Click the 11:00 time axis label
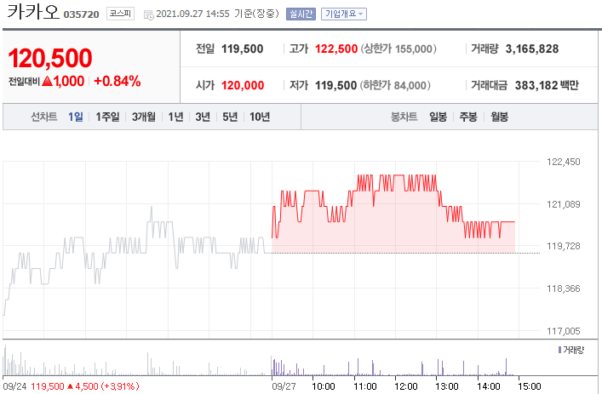Image resolution: width=602 pixels, height=394 pixels. click(x=364, y=386)
